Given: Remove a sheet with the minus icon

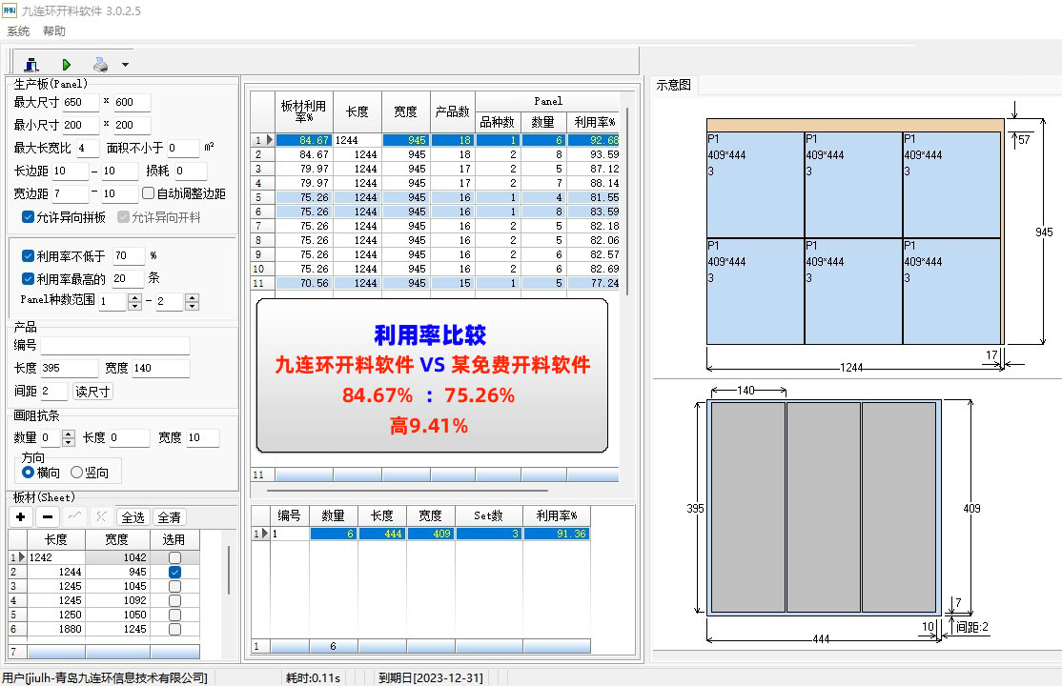Looking at the screenshot, I should [x=48, y=517].
